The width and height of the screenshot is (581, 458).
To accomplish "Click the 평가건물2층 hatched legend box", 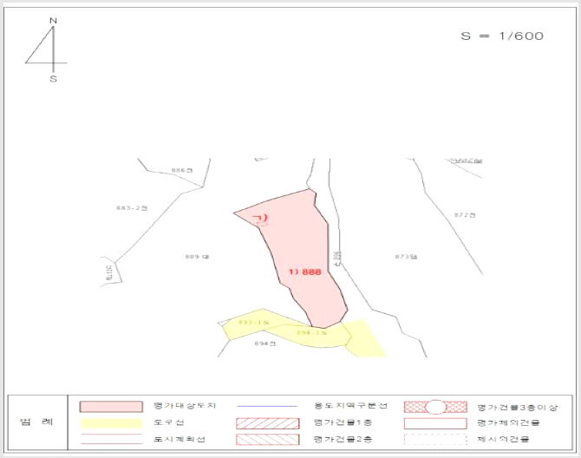I will pos(268,440).
